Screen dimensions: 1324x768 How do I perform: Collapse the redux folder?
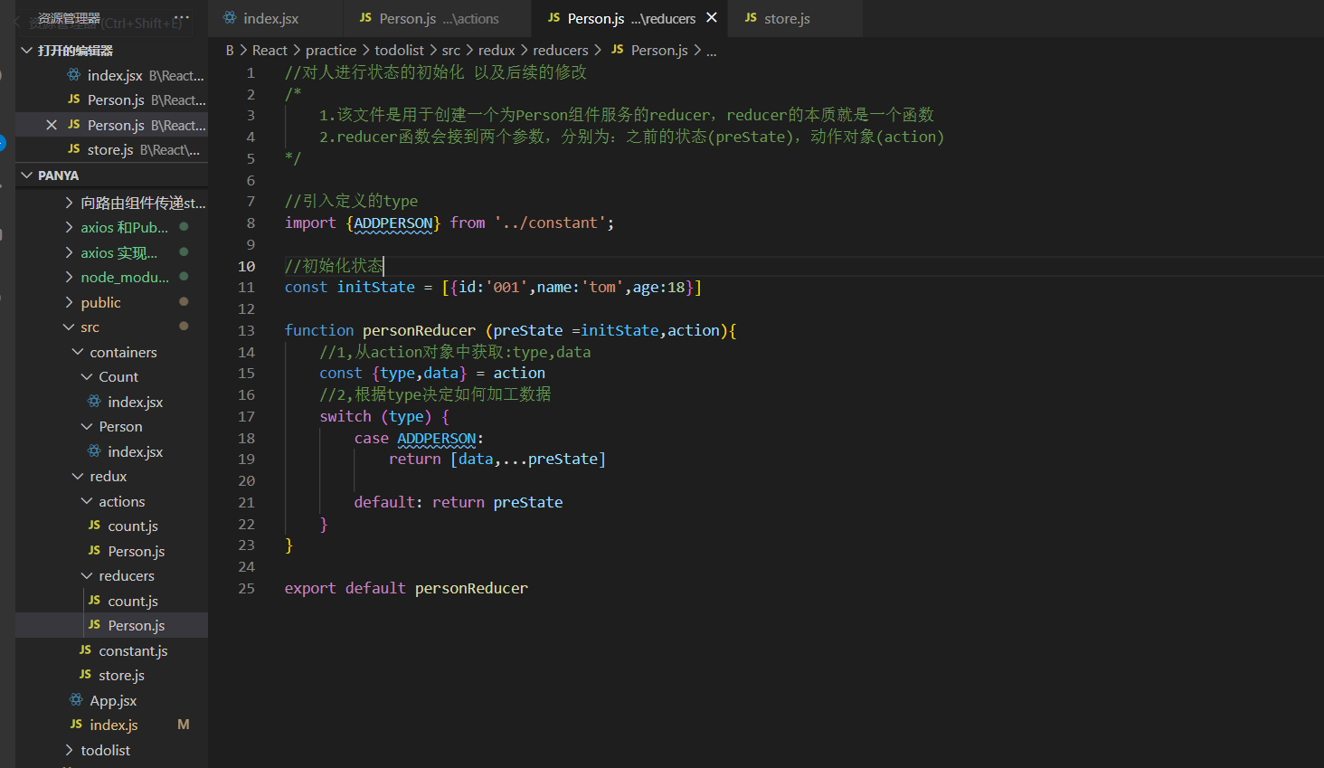112,477
